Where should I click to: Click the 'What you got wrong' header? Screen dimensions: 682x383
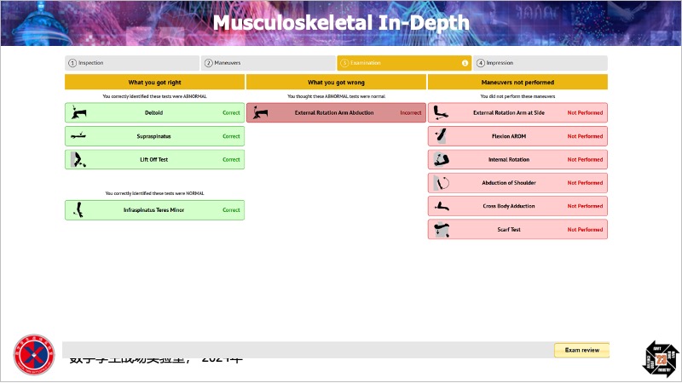[x=336, y=83]
